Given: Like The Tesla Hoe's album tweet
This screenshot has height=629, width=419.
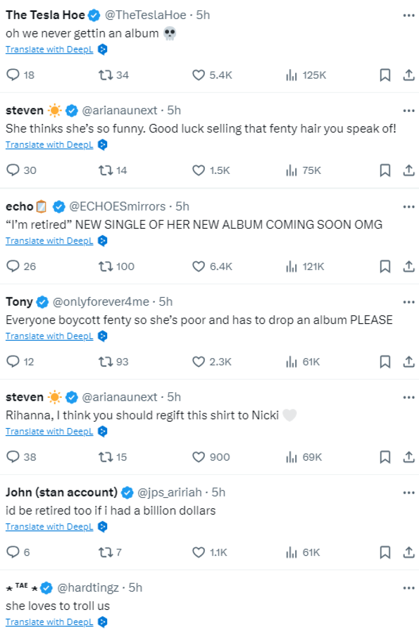Looking at the screenshot, I should [x=199, y=75].
